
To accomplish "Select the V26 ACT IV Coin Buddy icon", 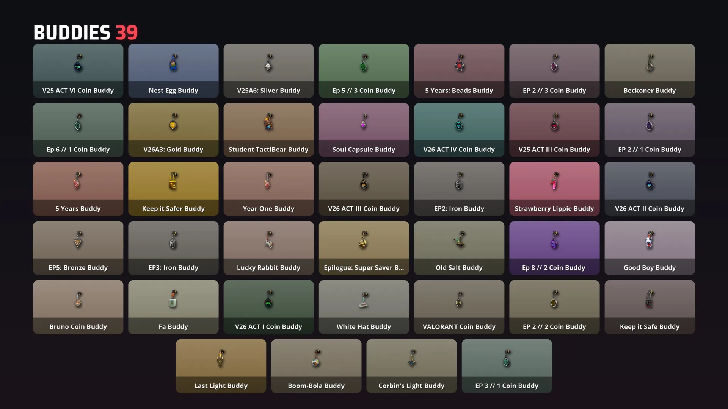I will pos(459,122).
